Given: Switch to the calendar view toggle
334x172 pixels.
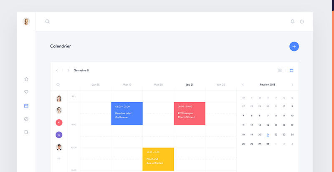Looking at the screenshot, I should (x=291, y=70).
